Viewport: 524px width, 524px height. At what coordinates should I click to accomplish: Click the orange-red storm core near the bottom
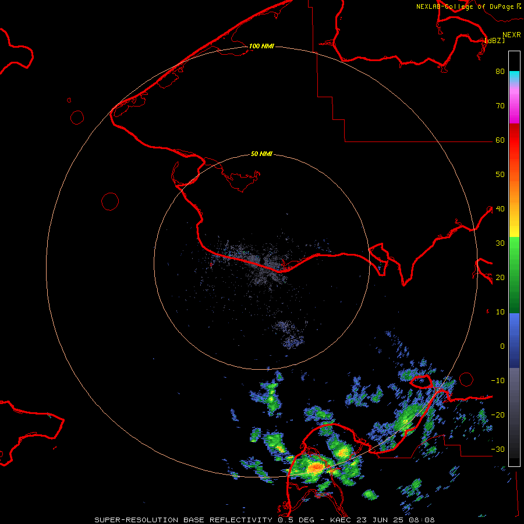coord(315,468)
